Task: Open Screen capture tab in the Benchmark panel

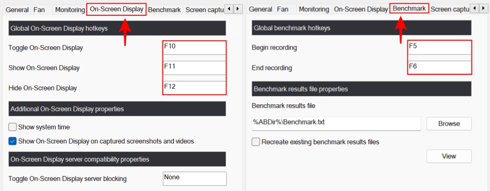Action: [450, 9]
